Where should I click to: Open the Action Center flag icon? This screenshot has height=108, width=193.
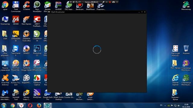tap(172, 106)
